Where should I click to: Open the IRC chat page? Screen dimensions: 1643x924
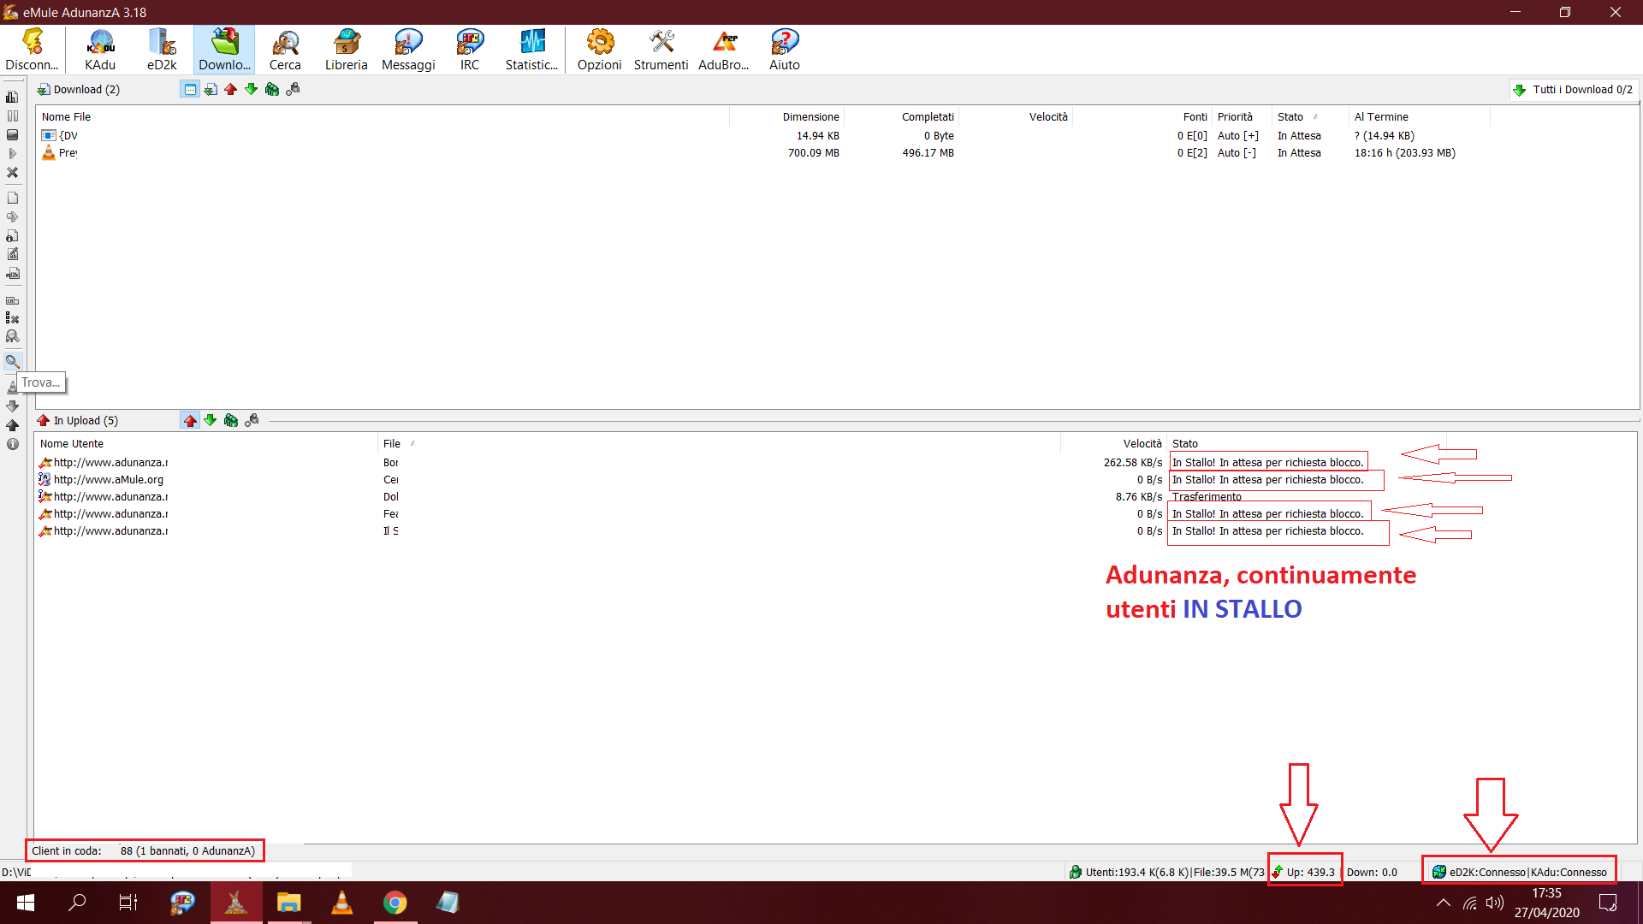click(x=470, y=50)
